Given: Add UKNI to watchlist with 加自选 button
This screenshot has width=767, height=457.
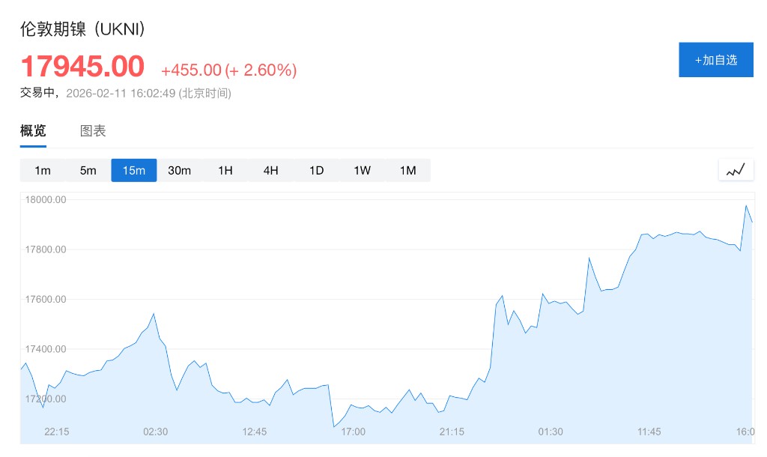Looking at the screenshot, I should click(x=715, y=60).
